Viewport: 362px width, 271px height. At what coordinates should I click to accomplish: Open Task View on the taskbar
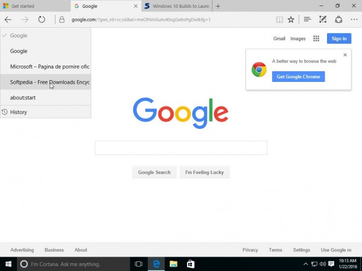pyautogui.click(x=139, y=264)
